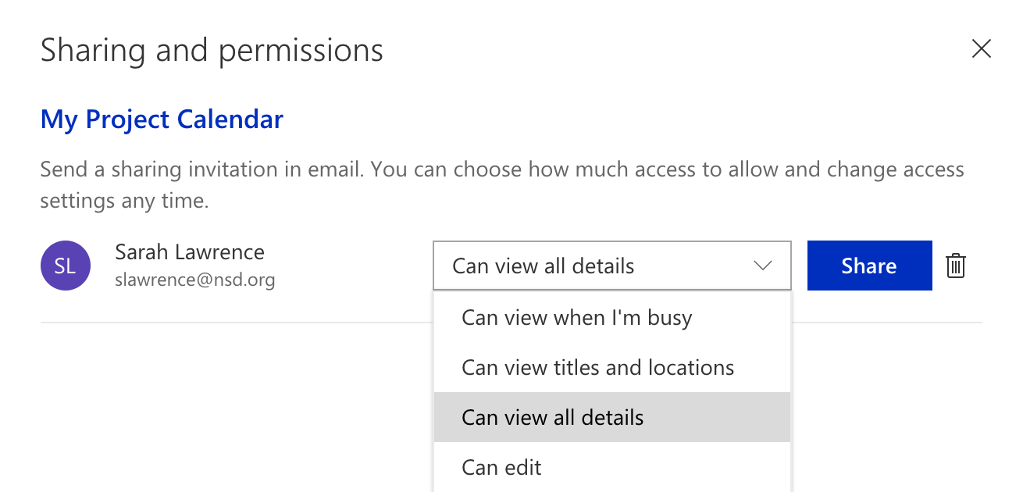Choose "Can view titles and locations" option
The width and height of the screenshot is (1023, 492).
click(597, 368)
